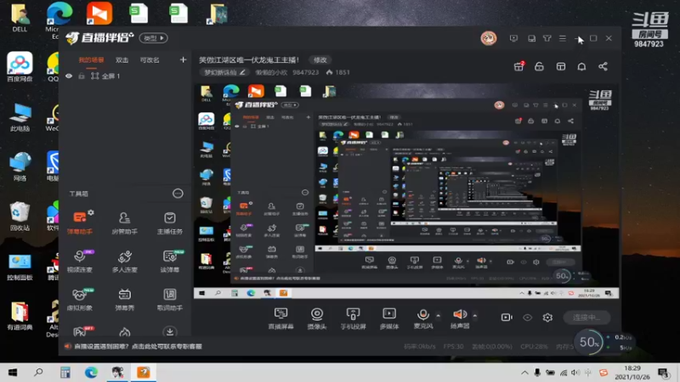This screenshot has width=680, height=382.
Task: Open the Windows Start menu
Action: tap(13, 373)
